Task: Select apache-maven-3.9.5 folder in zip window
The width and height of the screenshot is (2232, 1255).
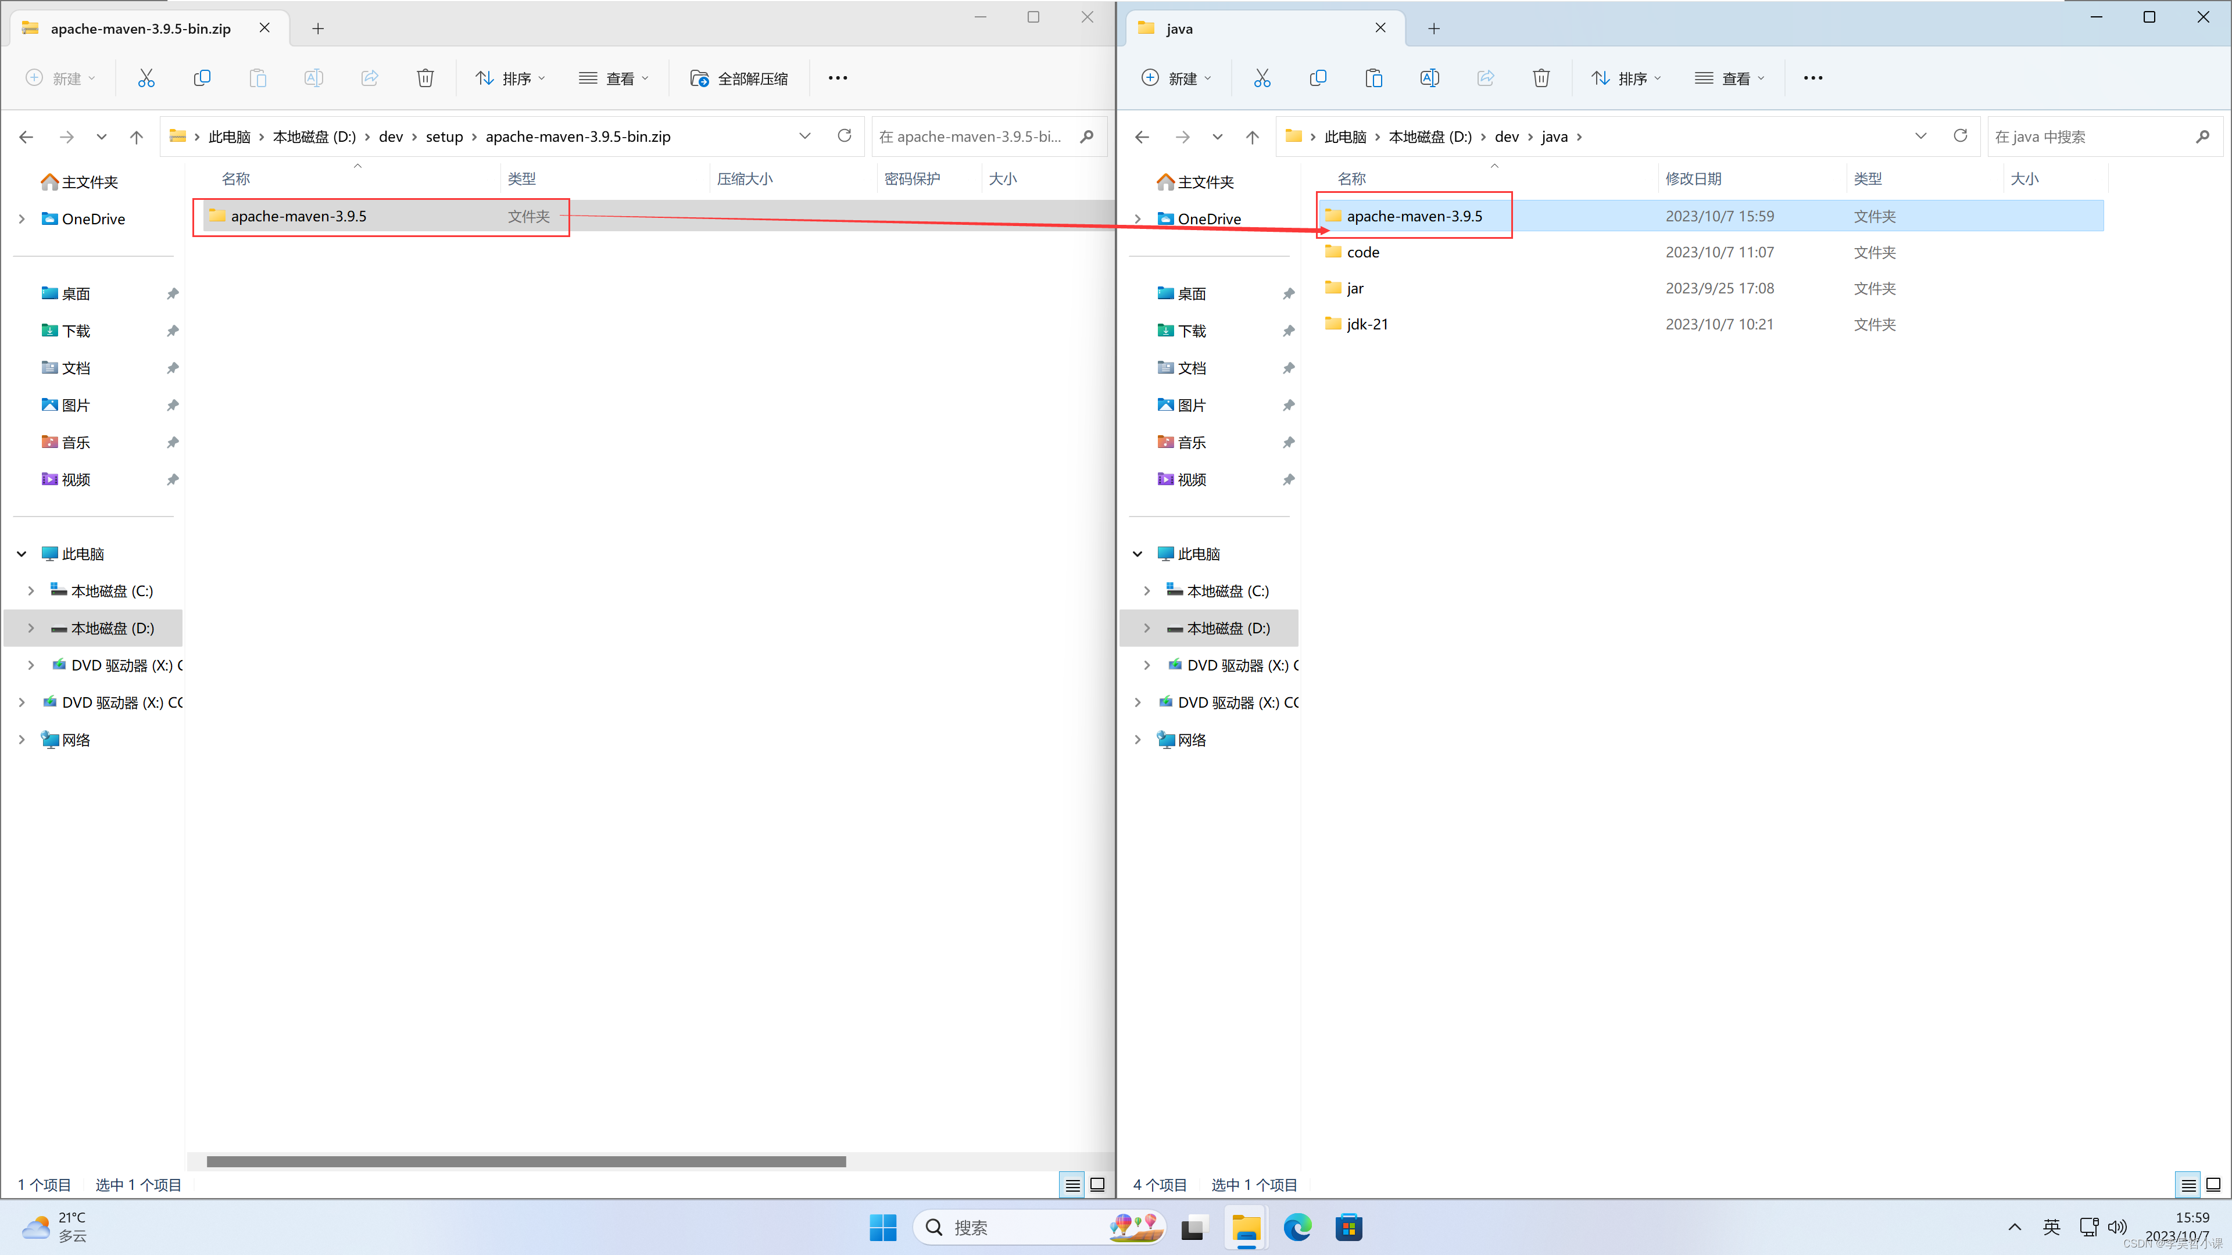Action: click(x=659, y=217)
